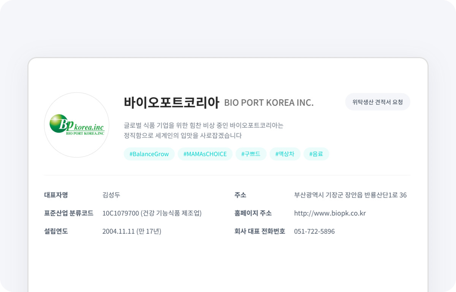Viewport: 456px width, 292px height.
Task: Select the #MAMAsCHOICE tag
Action: pyautogui.click(x=205, y=154)
